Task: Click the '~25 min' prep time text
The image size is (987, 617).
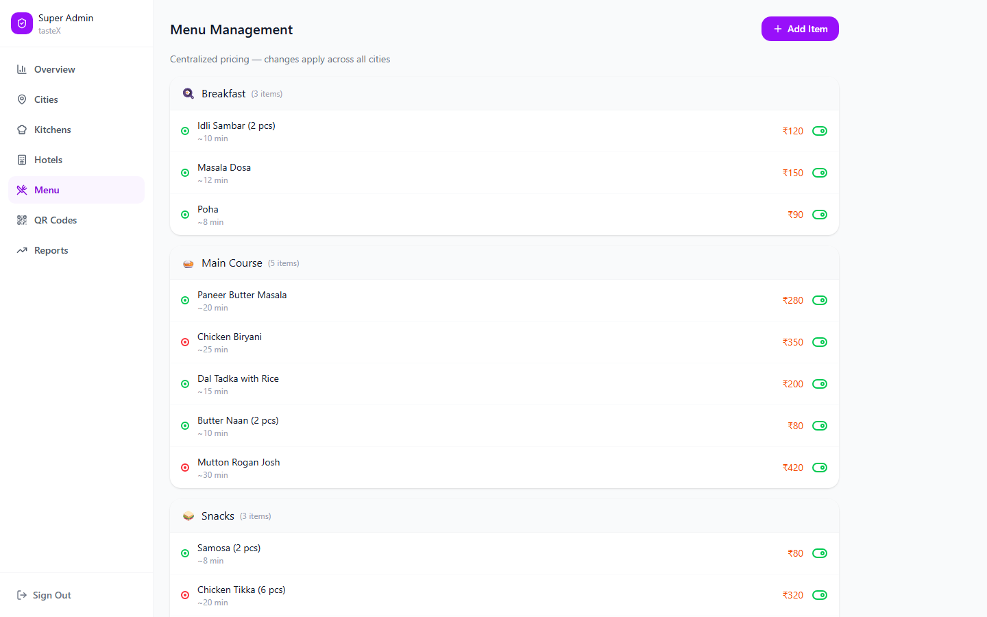Action: click(x=212, y=350)
